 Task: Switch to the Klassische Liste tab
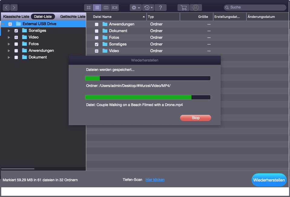pos(16,16)
